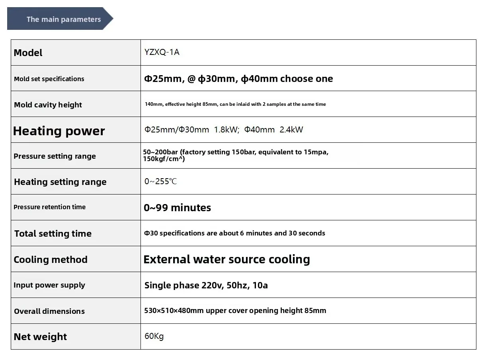Click the YZXQ-1A model value

coord(162,52)
